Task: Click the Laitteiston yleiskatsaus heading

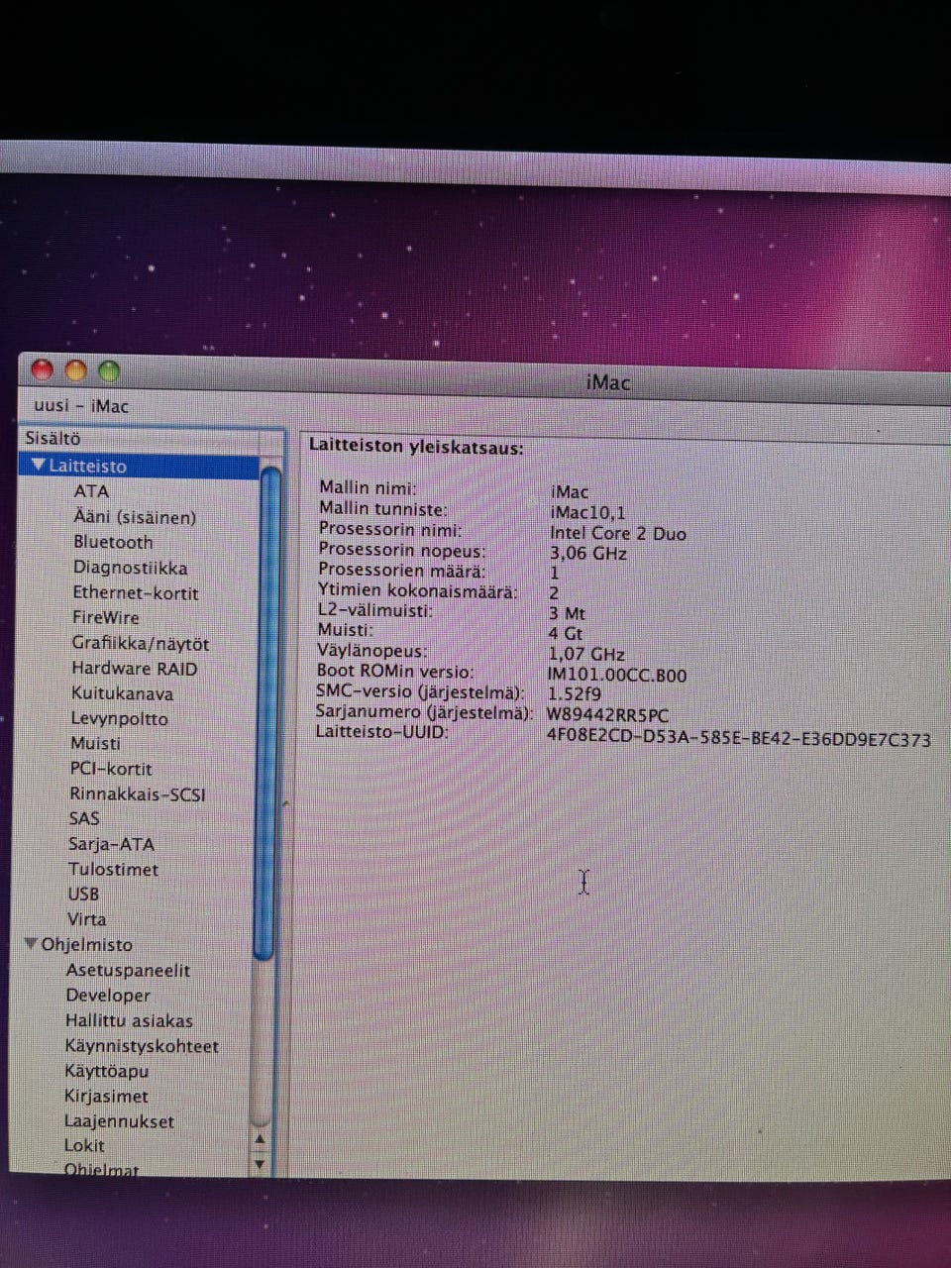Action: (x=415, y=447)
